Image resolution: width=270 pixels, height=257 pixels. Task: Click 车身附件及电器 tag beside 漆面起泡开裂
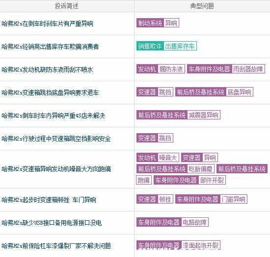pos(159,245)
